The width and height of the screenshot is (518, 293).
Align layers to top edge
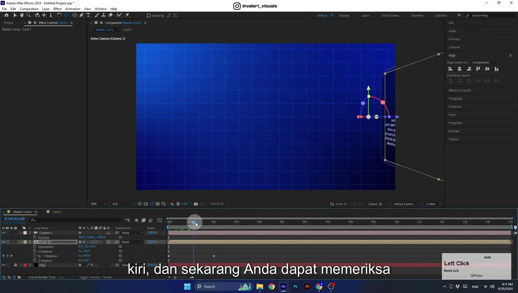tap(478, 69)
